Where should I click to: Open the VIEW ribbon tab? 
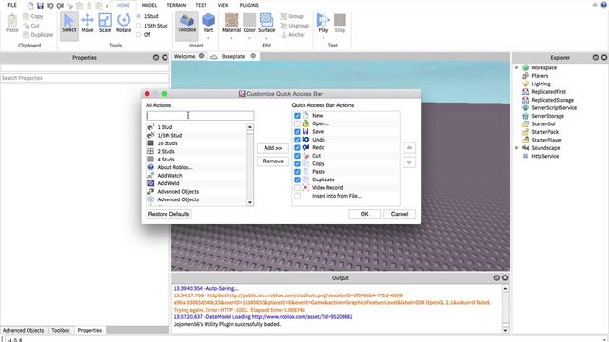(x=223, y=5)
